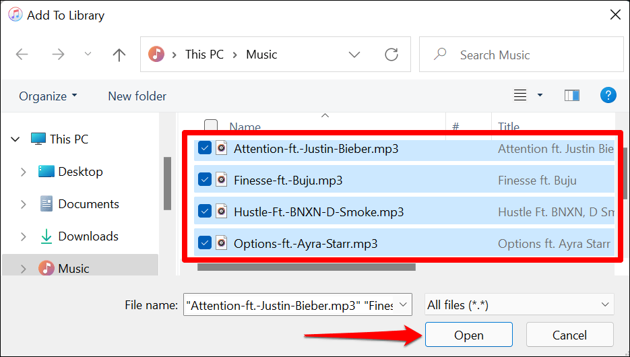630x357 pixels.
Task: Click the Up one level arrow
Action: [x=119, y=55]
